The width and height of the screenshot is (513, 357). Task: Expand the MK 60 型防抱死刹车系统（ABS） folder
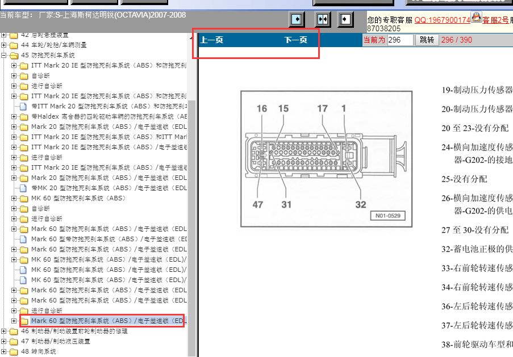click(x=14, y=198)
